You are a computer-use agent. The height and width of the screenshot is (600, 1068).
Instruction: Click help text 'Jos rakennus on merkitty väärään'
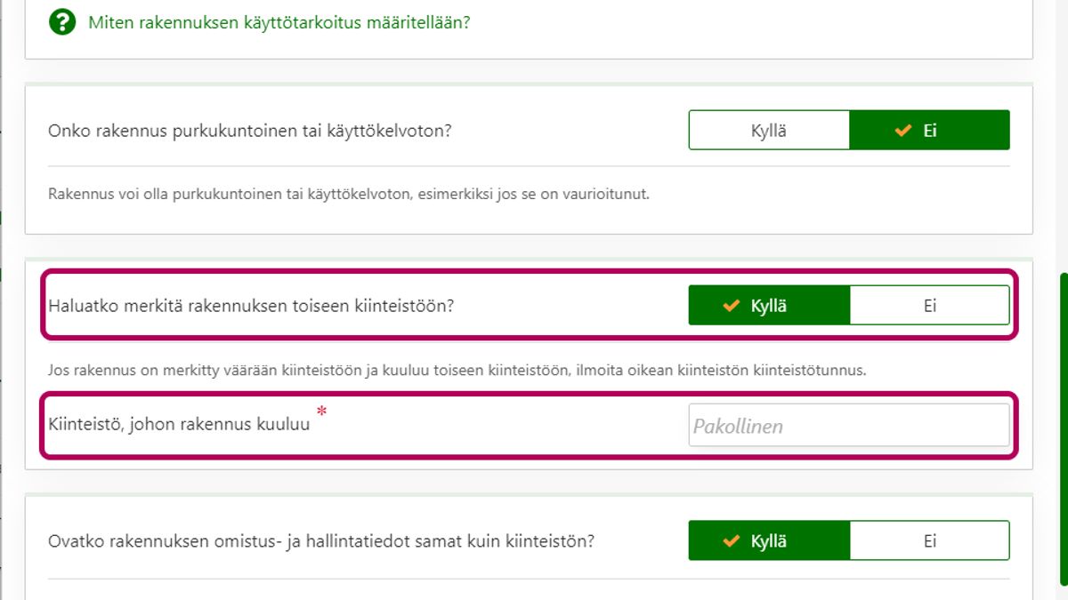457,369
